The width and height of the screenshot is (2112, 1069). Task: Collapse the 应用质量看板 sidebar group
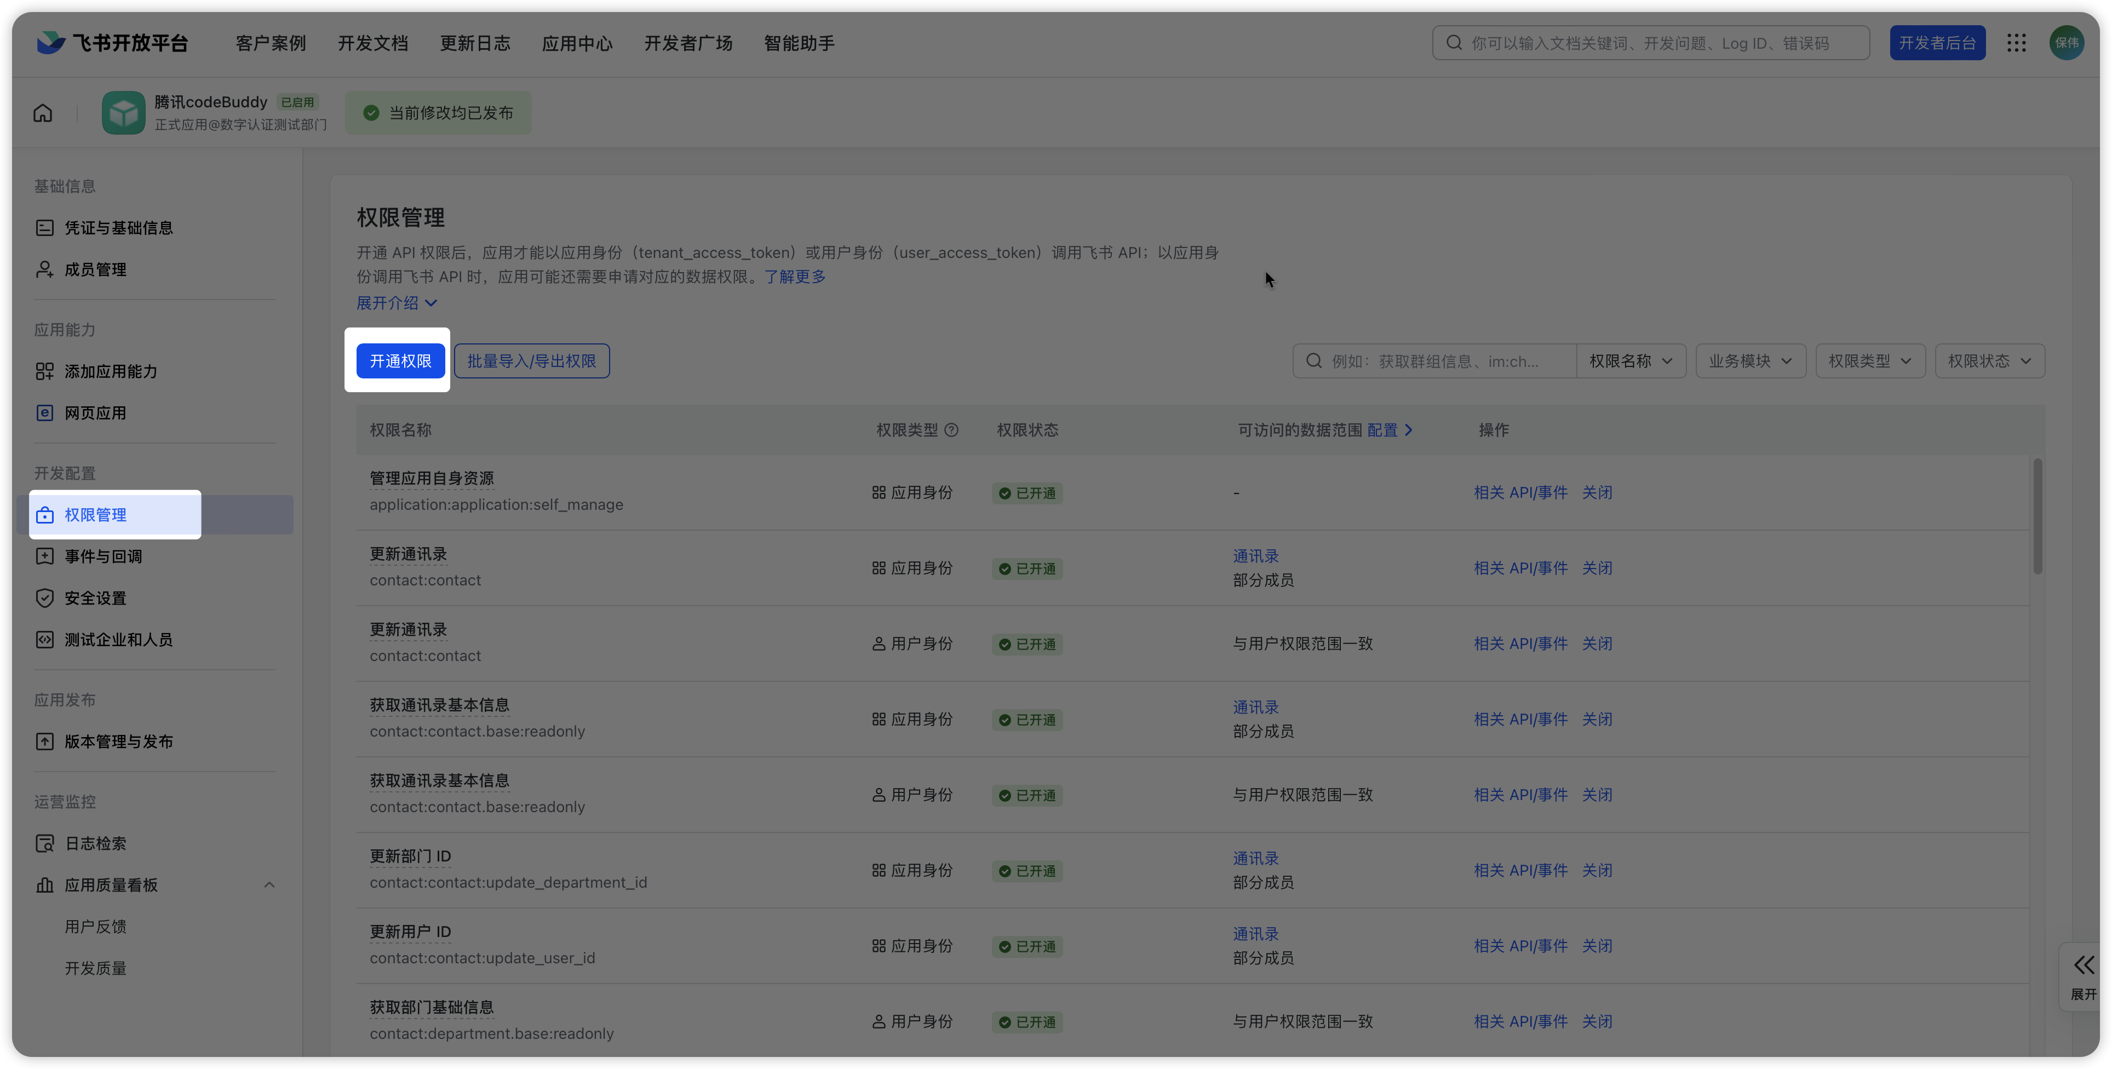pyautogui.click(x=269, y=884)
